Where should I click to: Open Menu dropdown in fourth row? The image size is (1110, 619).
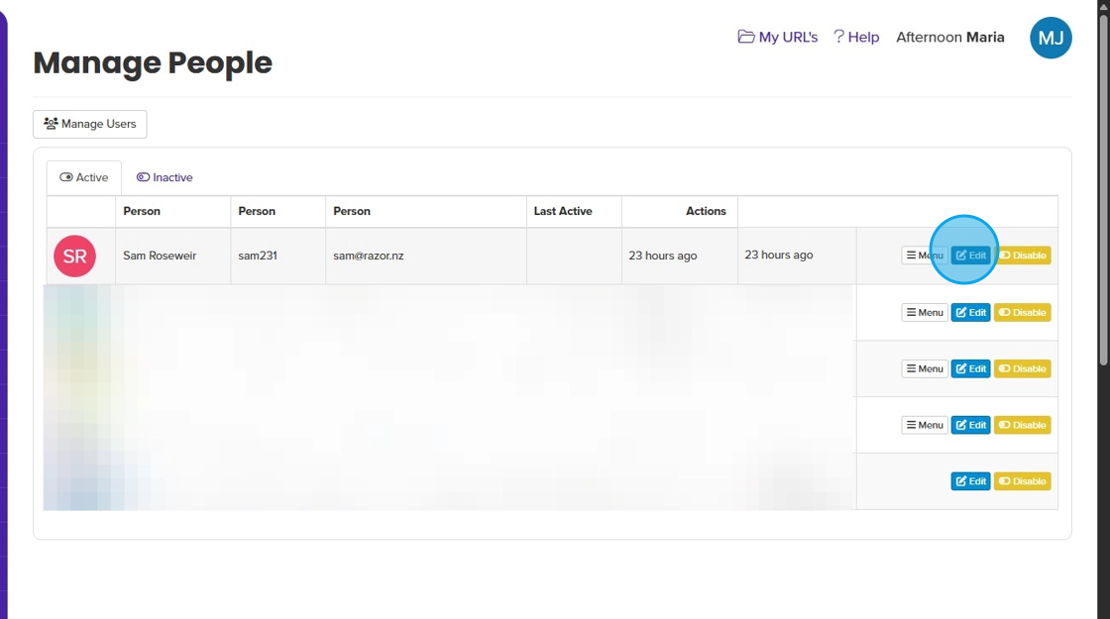925,425
